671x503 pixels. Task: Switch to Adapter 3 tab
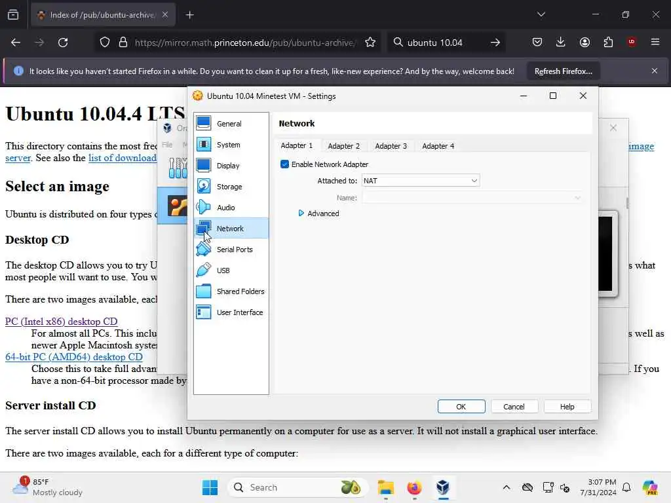[x=391, y=146]
